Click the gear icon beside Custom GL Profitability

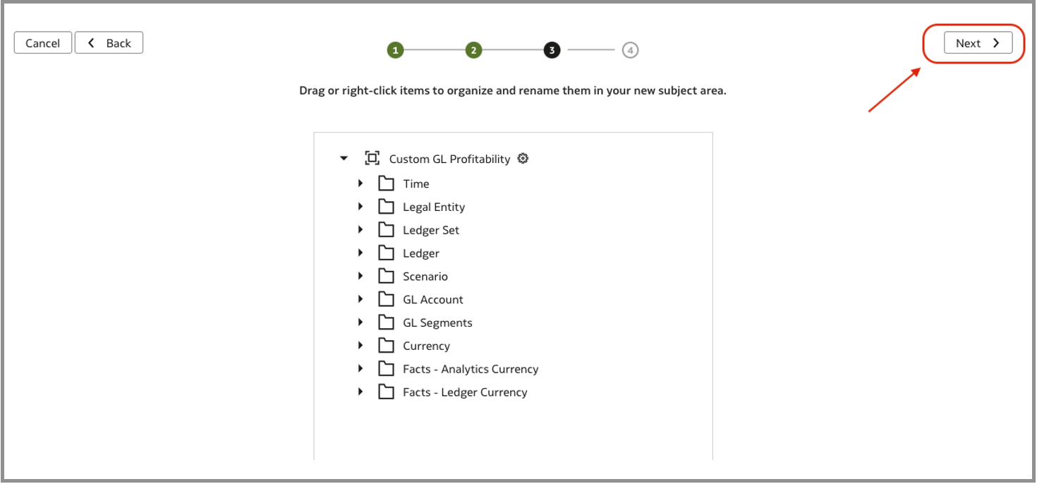(x=523, y=159)
